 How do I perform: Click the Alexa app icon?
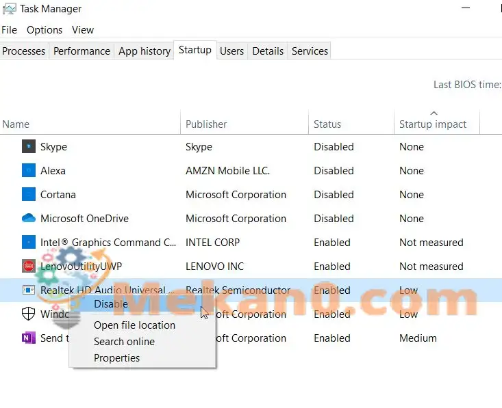(29, 170)
